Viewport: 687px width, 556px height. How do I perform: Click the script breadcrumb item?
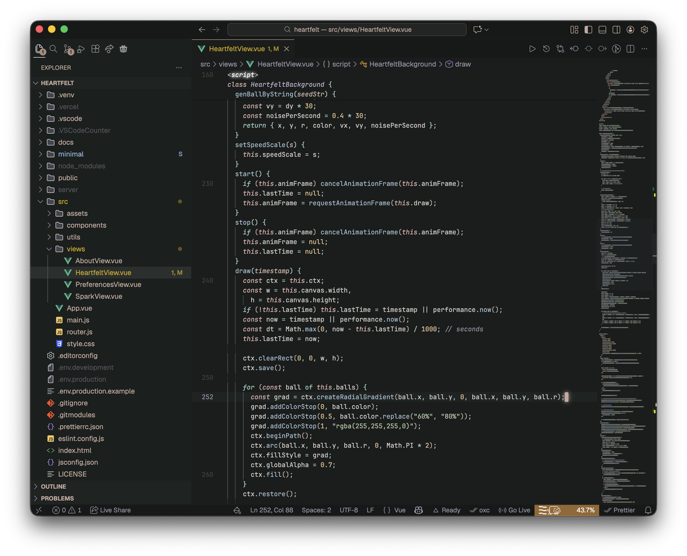(x=337, y=64)
